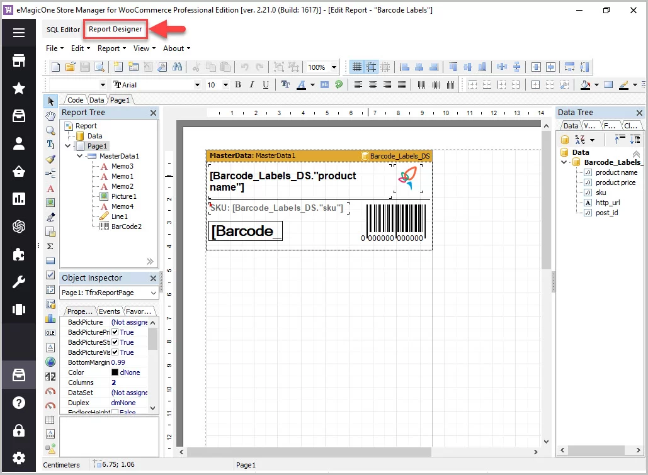This screenshot has height=475, width=648.
Task: Switch to the SQL Editor tab
Action: pos(63,30)
